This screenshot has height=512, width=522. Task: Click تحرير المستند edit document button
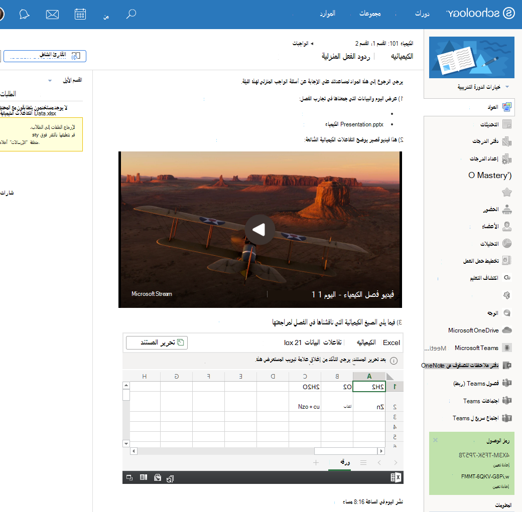tap(157, 343)
